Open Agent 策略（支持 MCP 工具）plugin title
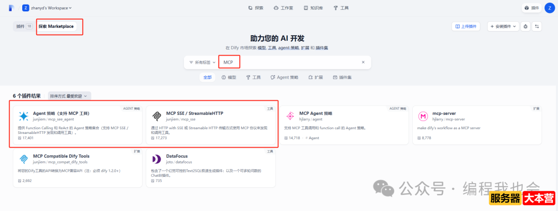Image resolution: width=558 pixels, height=211 pixels. click(x=61, y=113)
